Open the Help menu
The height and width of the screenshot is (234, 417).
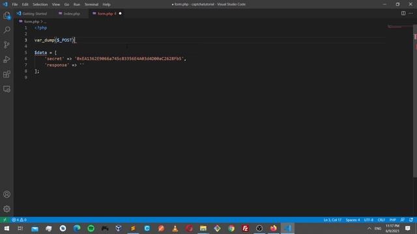(106, 5)
